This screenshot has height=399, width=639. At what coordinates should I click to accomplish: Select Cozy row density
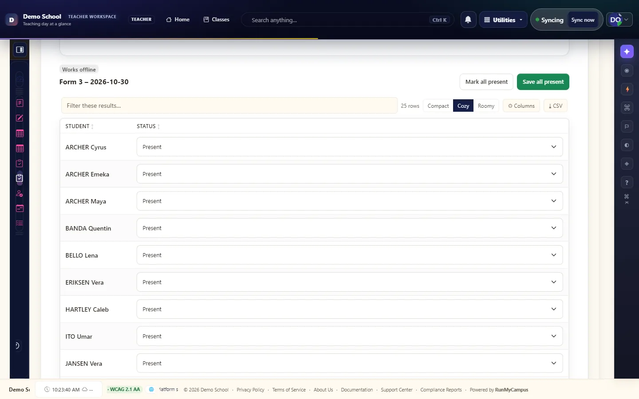463,106
